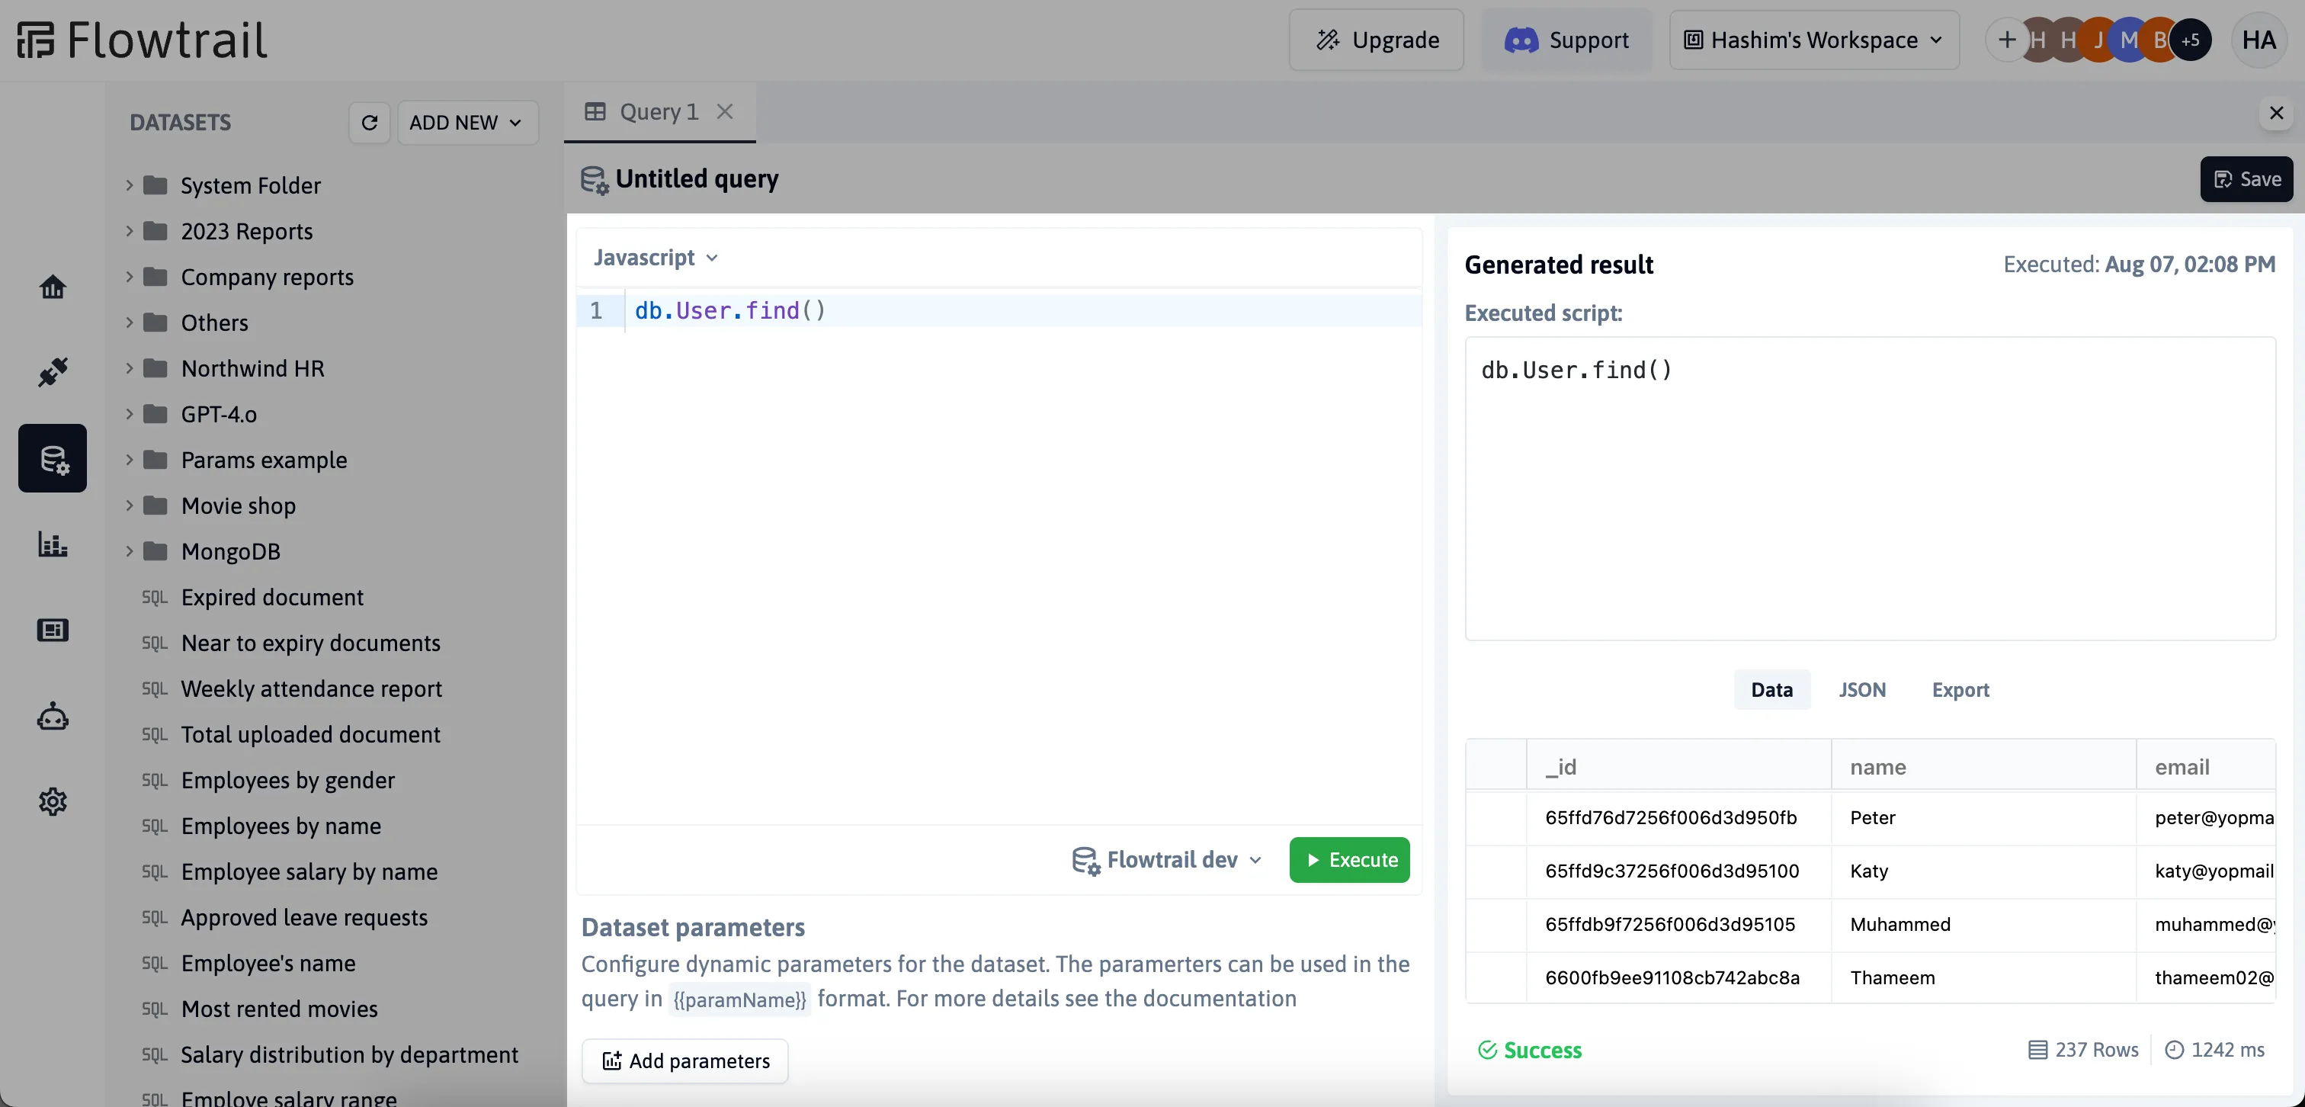This screenshot has width=2305, height=1107.
Task: Open the Home icon in the sidebar
Action: (52, 287)
